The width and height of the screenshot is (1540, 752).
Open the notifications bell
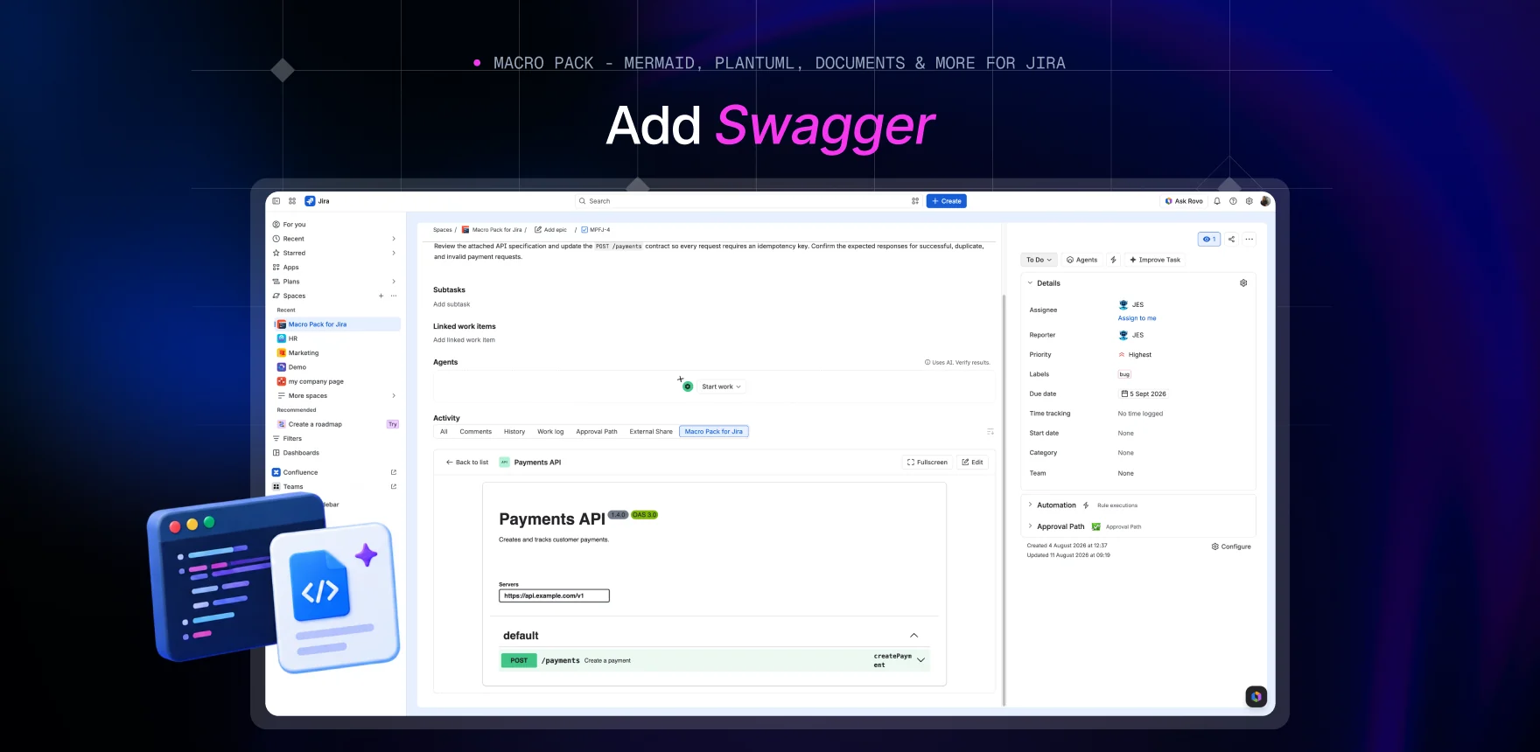1216,201
